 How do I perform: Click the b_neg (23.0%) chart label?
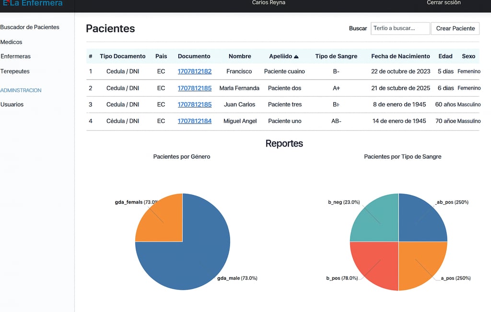(x=344, y=202)
